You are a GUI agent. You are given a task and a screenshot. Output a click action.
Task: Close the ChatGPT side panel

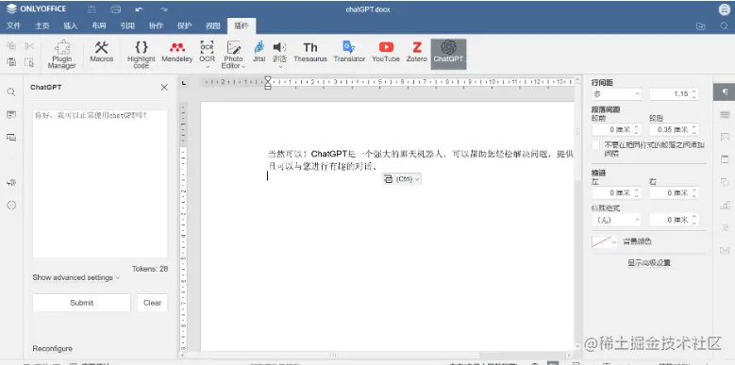(x=164, y=87)
